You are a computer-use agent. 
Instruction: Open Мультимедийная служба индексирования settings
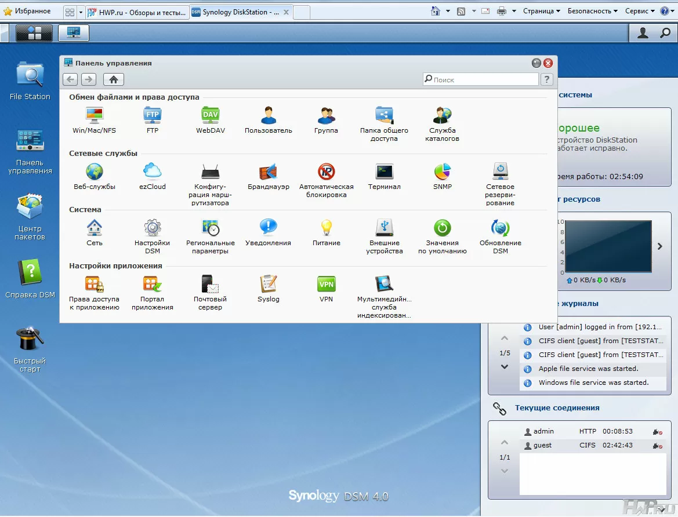384,297
